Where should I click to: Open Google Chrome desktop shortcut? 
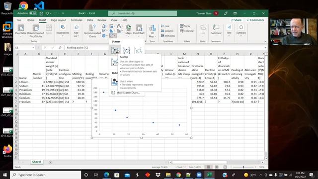pos(23,5)
